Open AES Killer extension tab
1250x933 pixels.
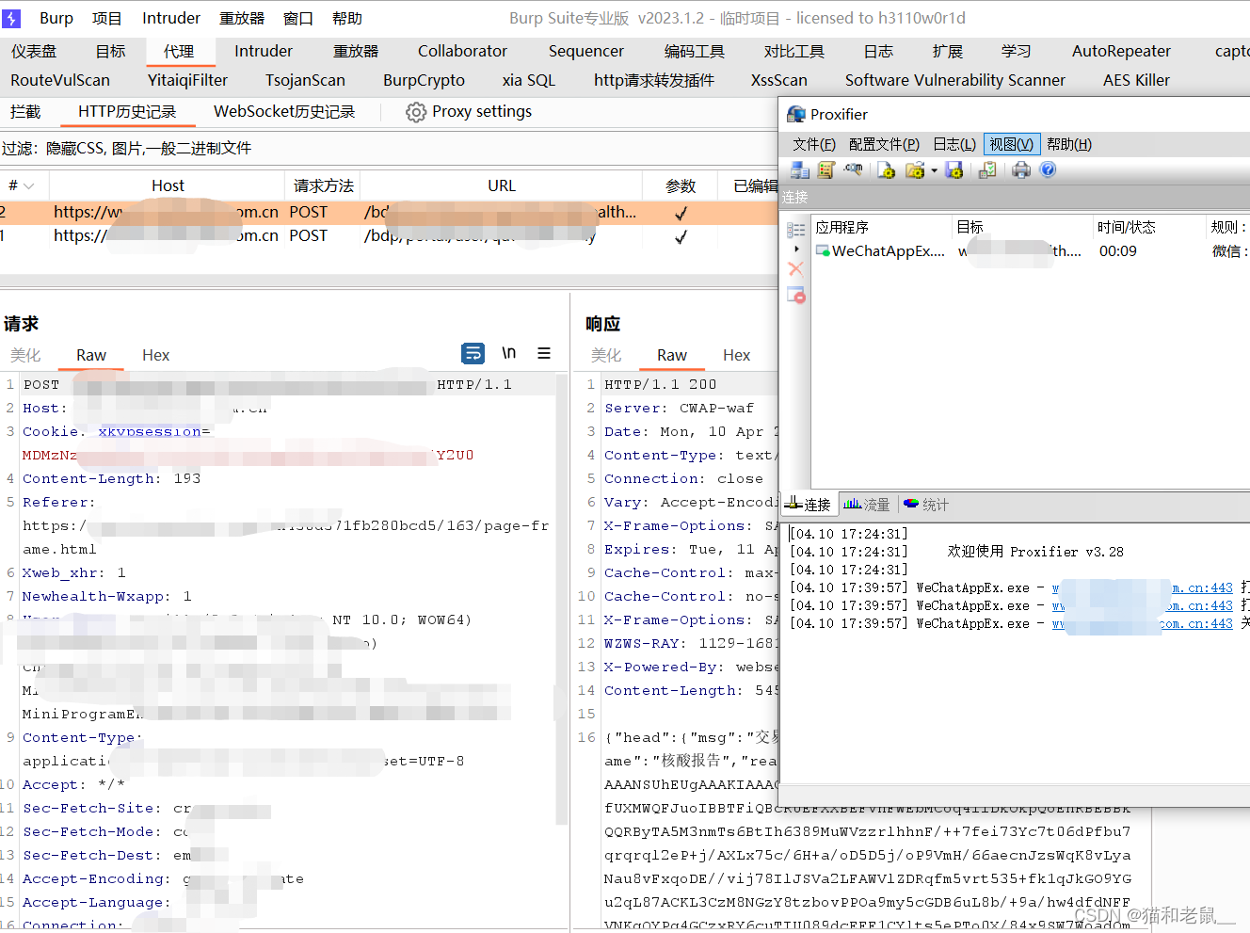pos(1136,80)
